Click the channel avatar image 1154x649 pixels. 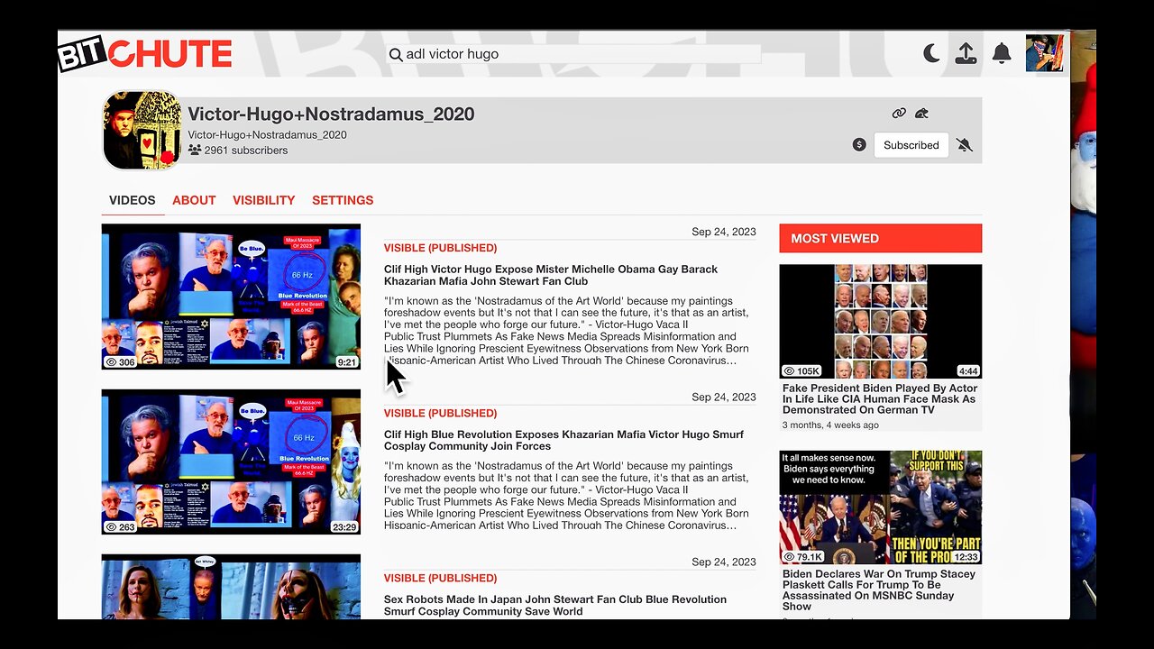click(142, 130)
